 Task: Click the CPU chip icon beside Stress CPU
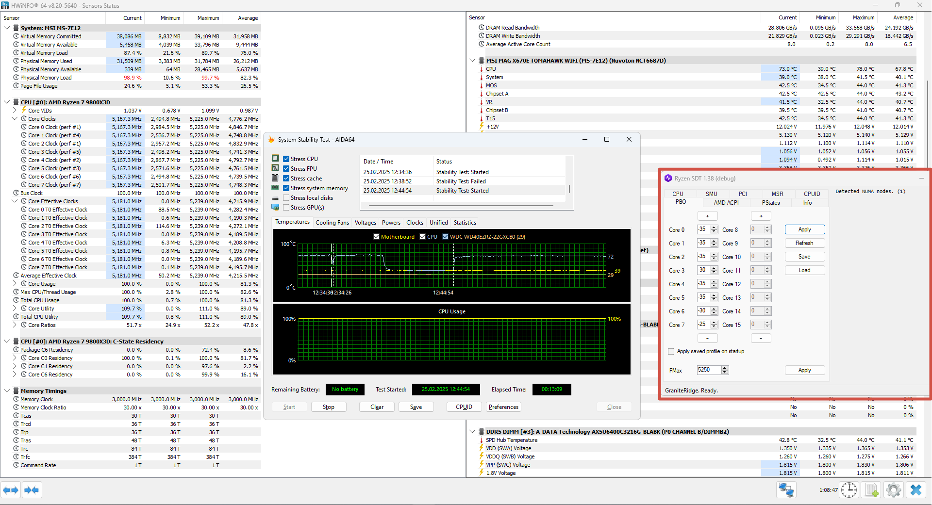click(275, 159)
